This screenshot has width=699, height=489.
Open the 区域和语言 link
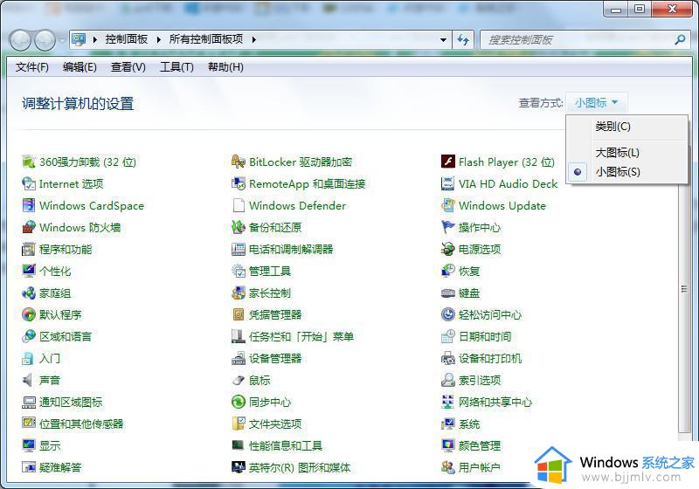[x=66, y=337]
